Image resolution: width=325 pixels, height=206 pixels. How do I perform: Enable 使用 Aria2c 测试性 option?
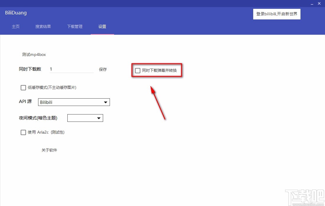tap(23, 132)
